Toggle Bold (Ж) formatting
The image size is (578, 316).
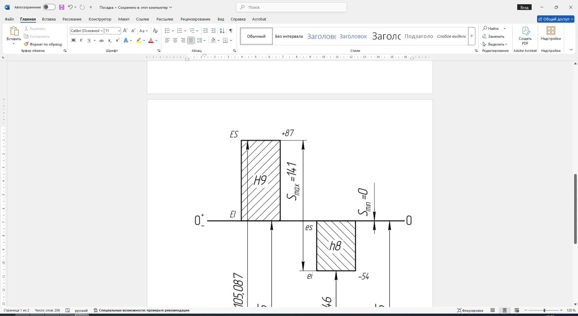(73, 40)
